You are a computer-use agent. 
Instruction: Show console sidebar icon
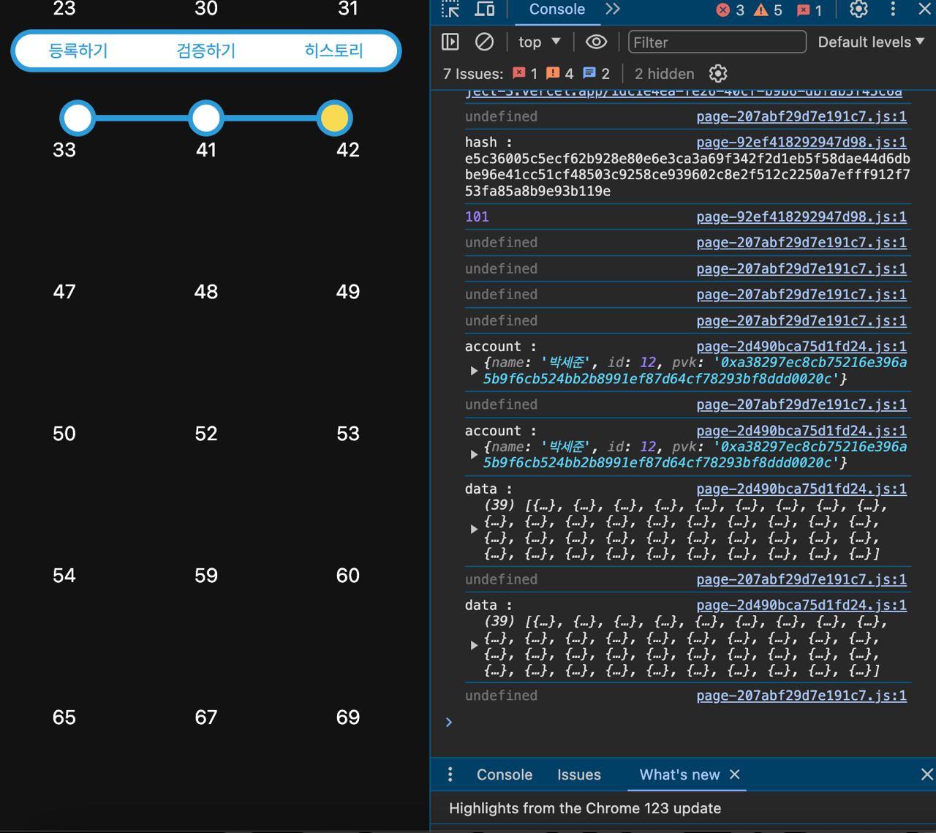pyautogui.click(x=450, y=42)
